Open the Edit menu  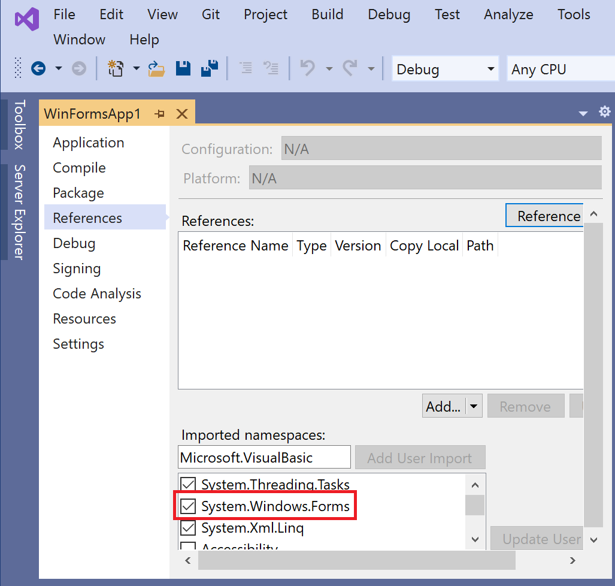tap(111, 14)
